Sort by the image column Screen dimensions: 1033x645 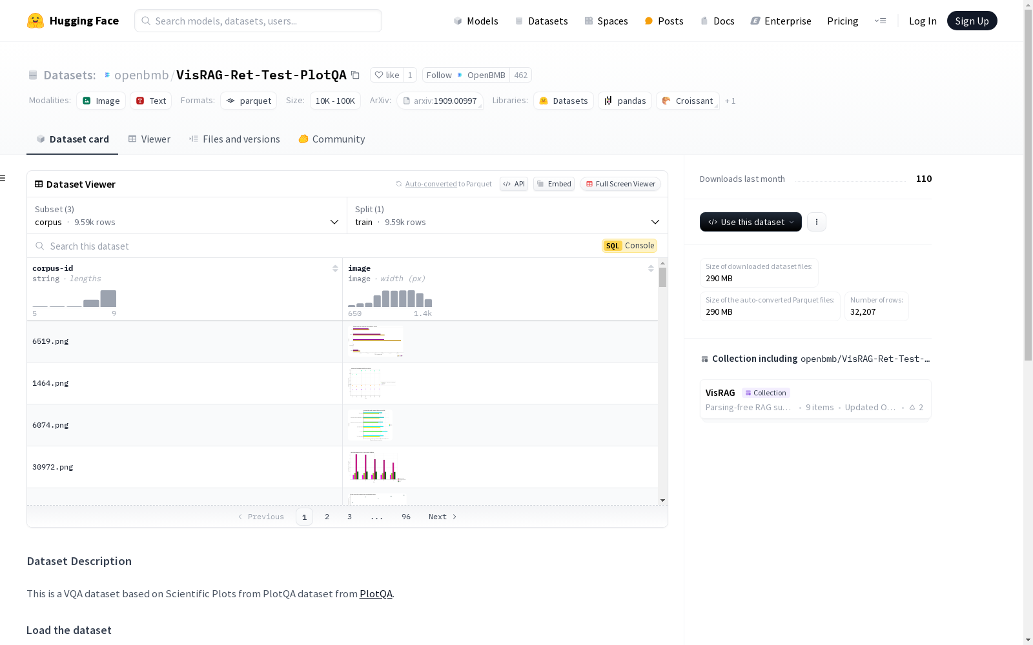(651, 268)
